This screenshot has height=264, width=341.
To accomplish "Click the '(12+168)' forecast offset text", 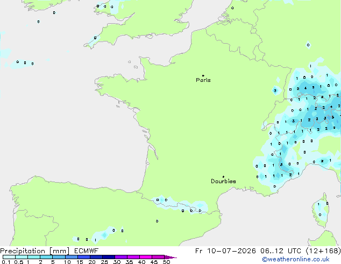I will 323,251.
